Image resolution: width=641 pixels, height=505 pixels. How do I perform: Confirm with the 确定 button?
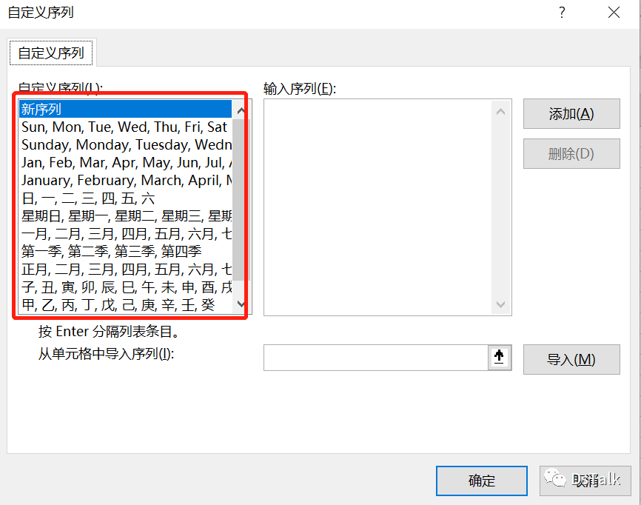(481, 481)
